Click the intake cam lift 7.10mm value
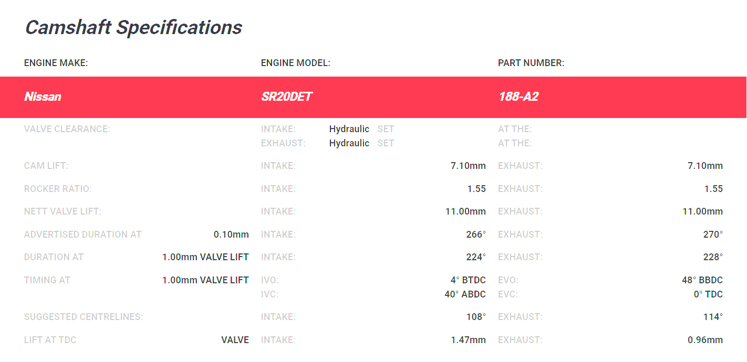The image size is (747, 362). pyautogui.click(x=468, y=166)
